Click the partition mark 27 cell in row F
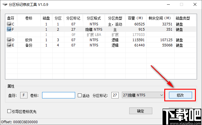 click(73, 29)
